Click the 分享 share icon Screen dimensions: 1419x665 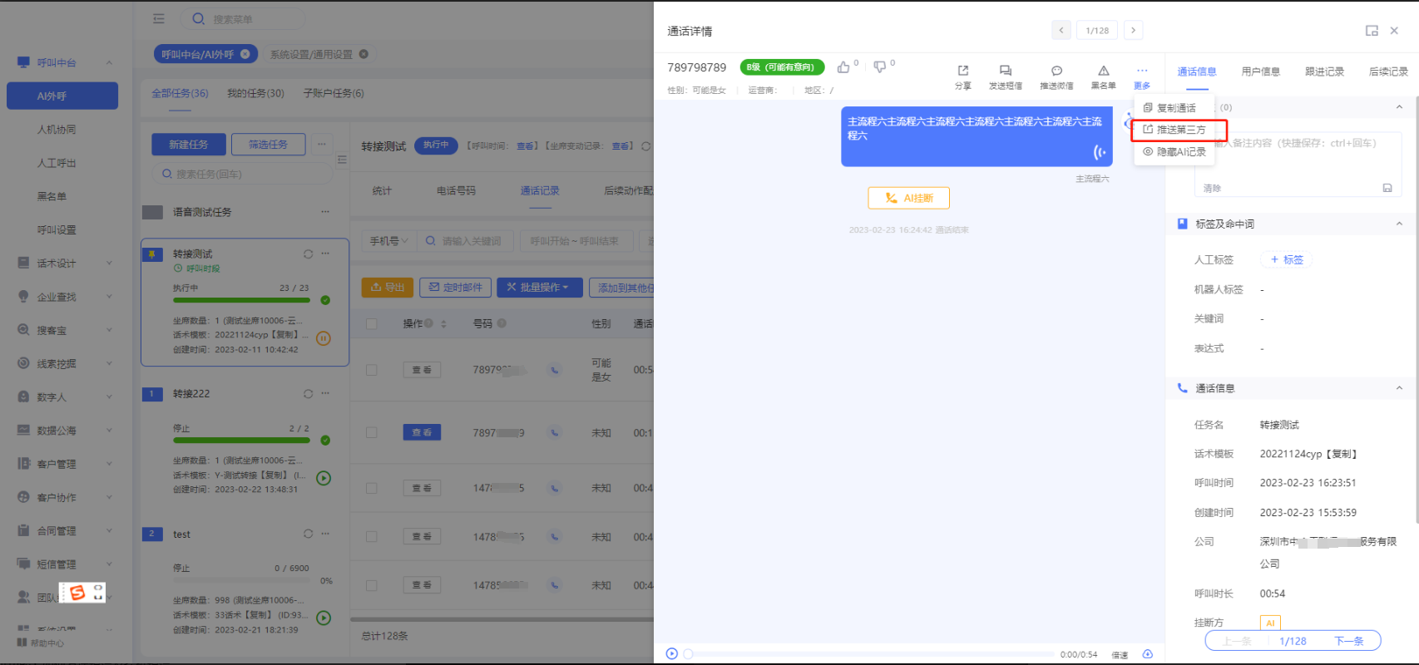(x=962, y=71)
